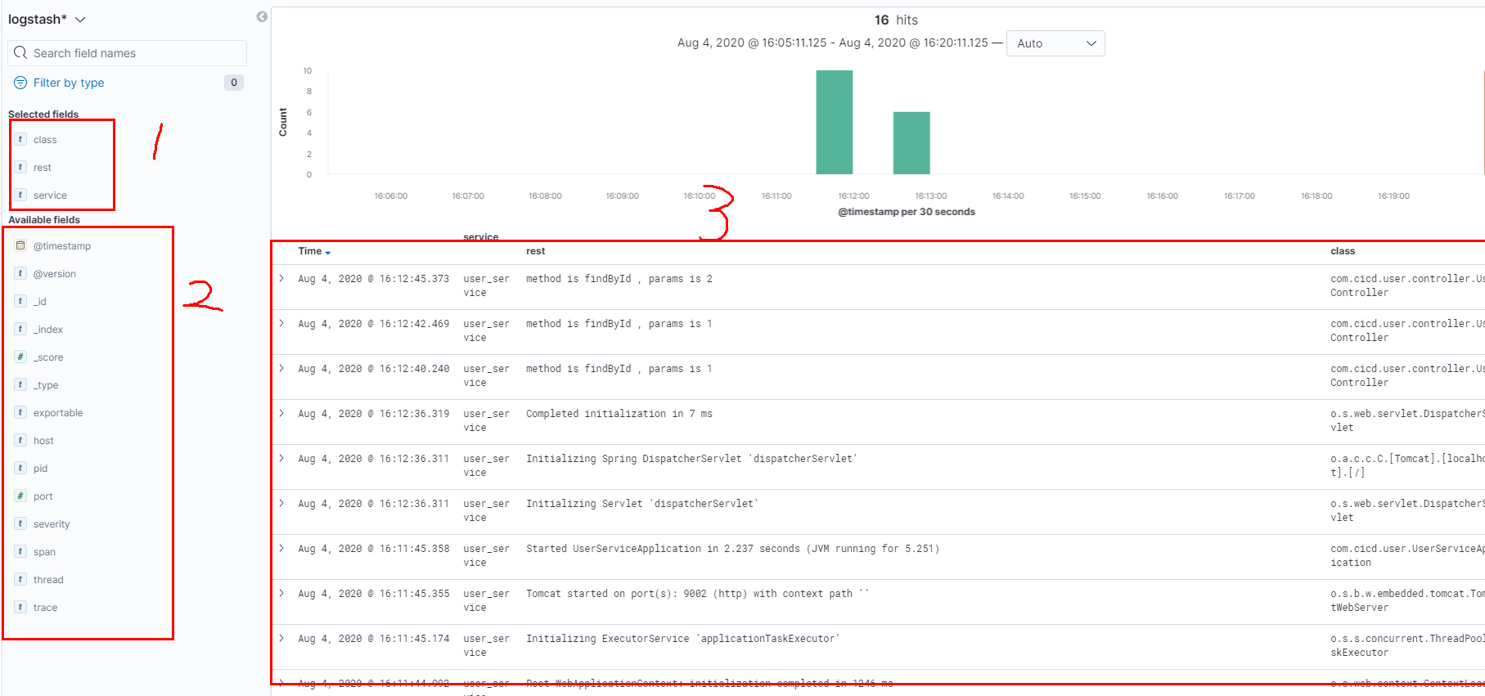Click the tallest green histogram bar
This screenshot has height=696, width=1485.
click(x=835, y=122)
